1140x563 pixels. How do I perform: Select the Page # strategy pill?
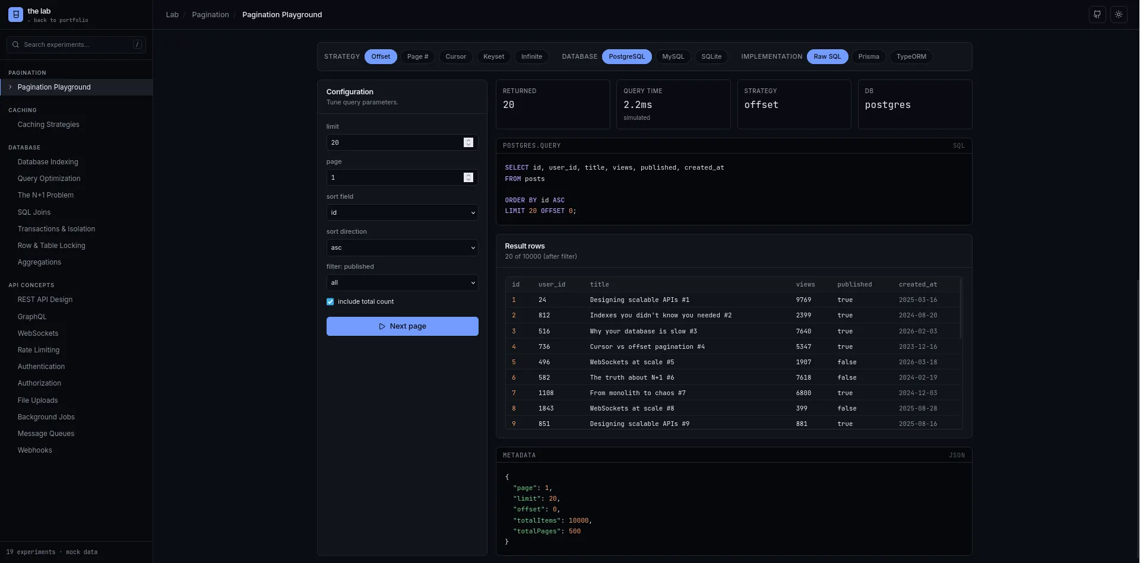point(417,57)
